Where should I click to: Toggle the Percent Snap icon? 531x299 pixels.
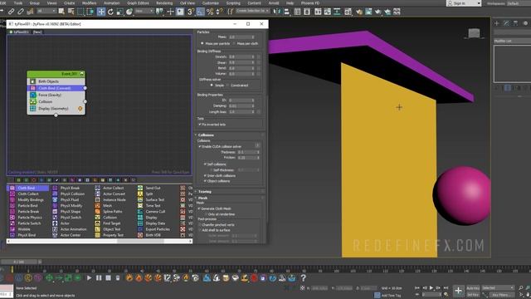tap(210, 12)
